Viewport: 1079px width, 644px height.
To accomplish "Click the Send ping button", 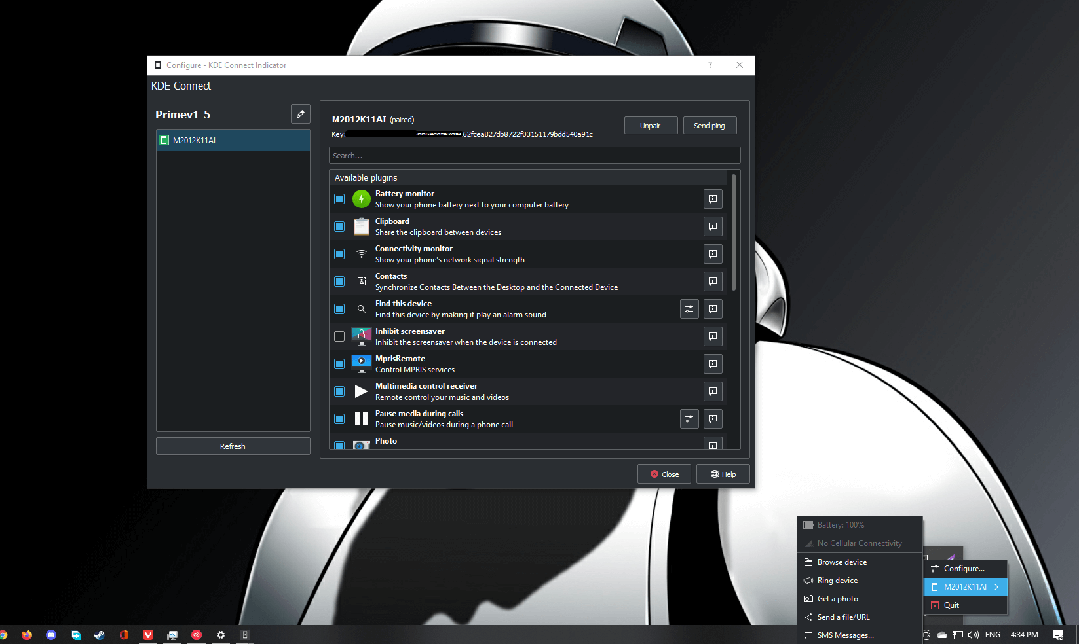I will pyautogui.click(x=710, y=126).
